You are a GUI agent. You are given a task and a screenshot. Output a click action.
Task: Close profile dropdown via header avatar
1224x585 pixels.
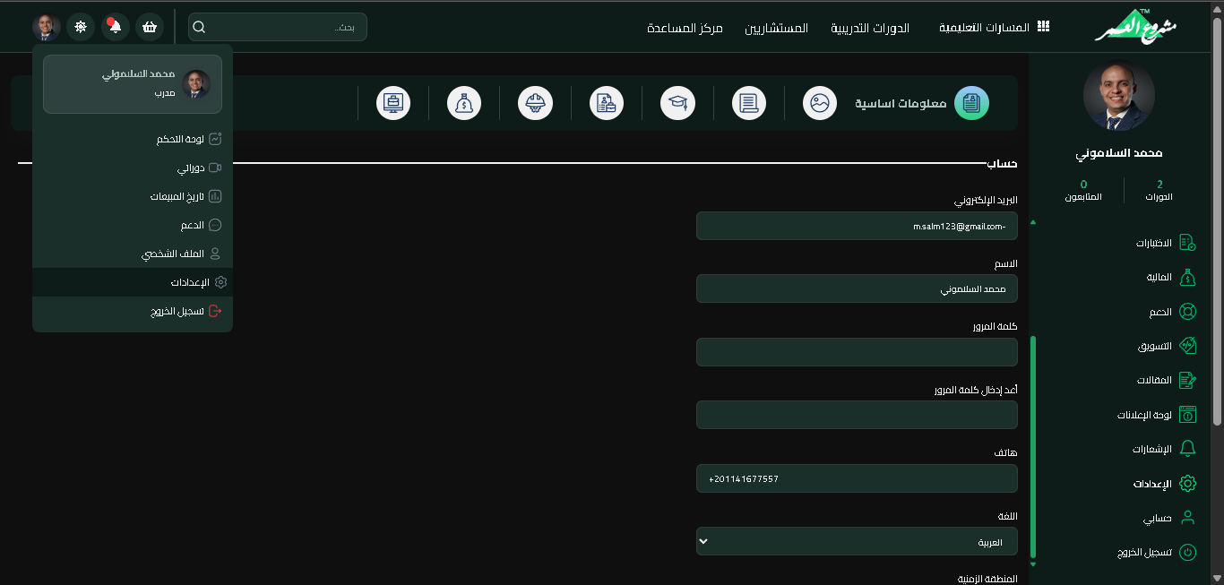tap(47, 27)
